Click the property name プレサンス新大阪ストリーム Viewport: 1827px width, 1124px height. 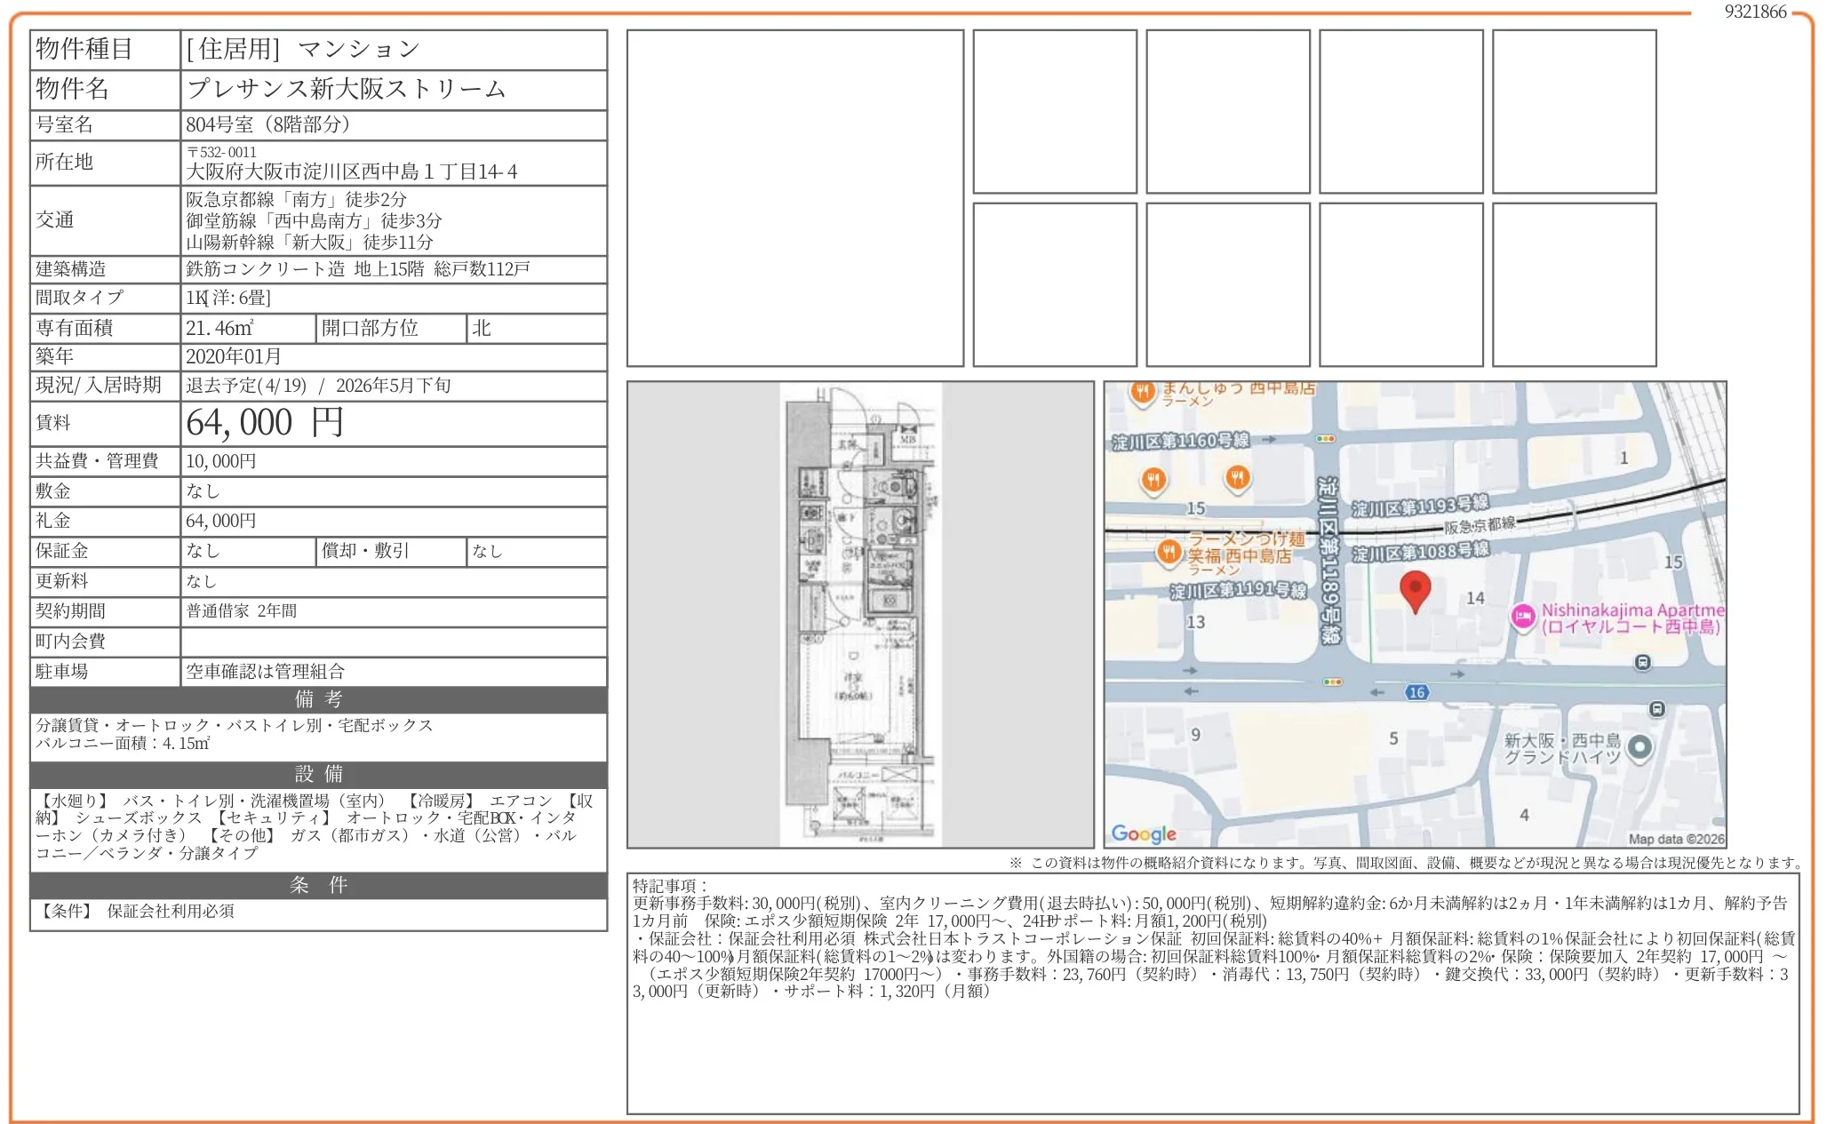347,89
